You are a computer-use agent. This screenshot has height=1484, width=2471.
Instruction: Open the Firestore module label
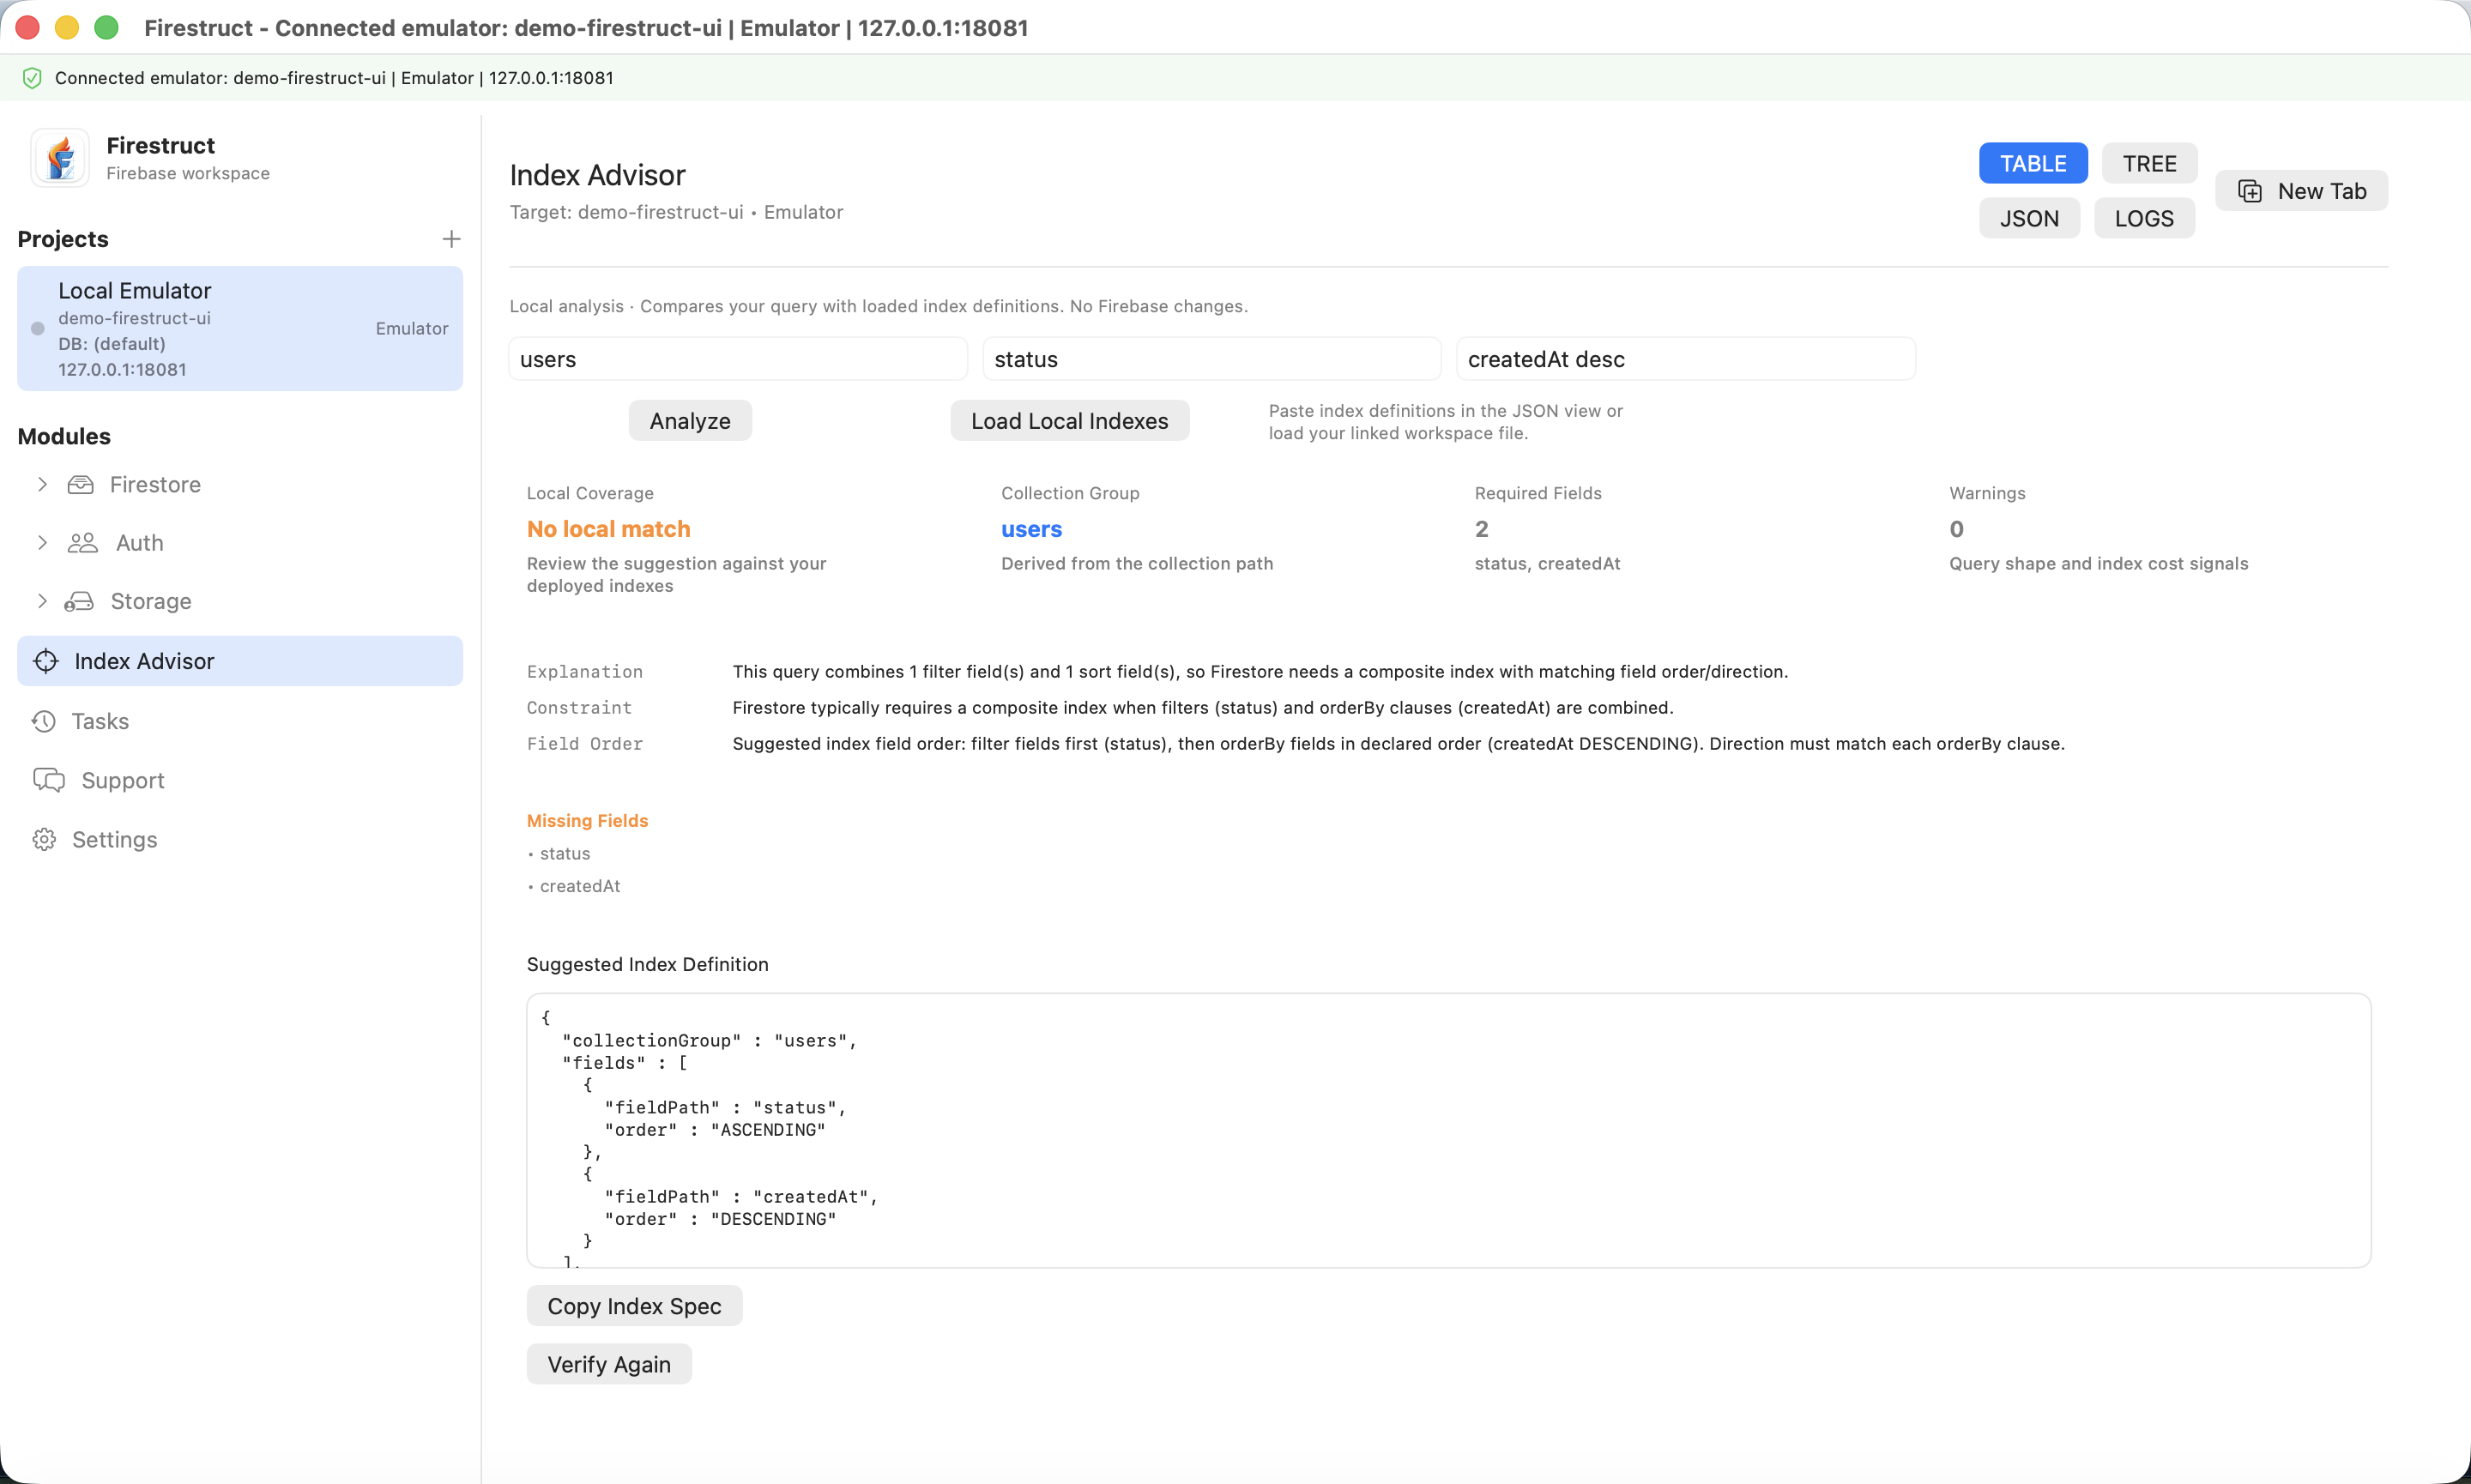click(155, 485)
